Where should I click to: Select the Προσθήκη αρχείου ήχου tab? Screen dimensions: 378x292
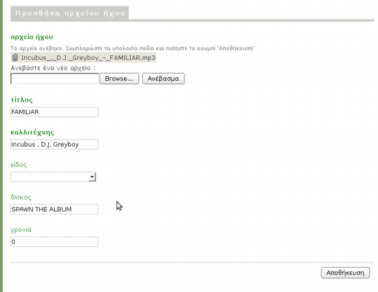point(70,13)
